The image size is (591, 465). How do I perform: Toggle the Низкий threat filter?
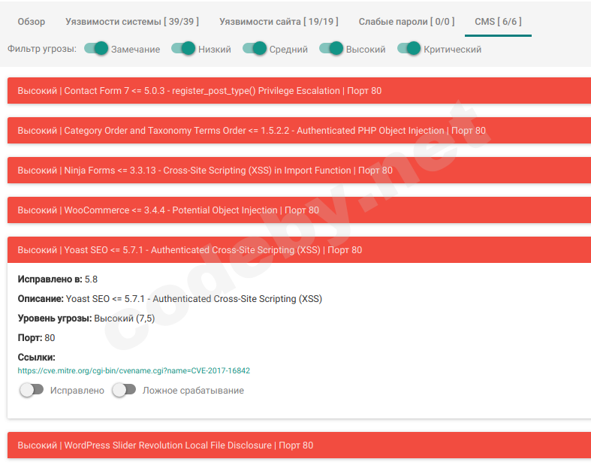183,49
